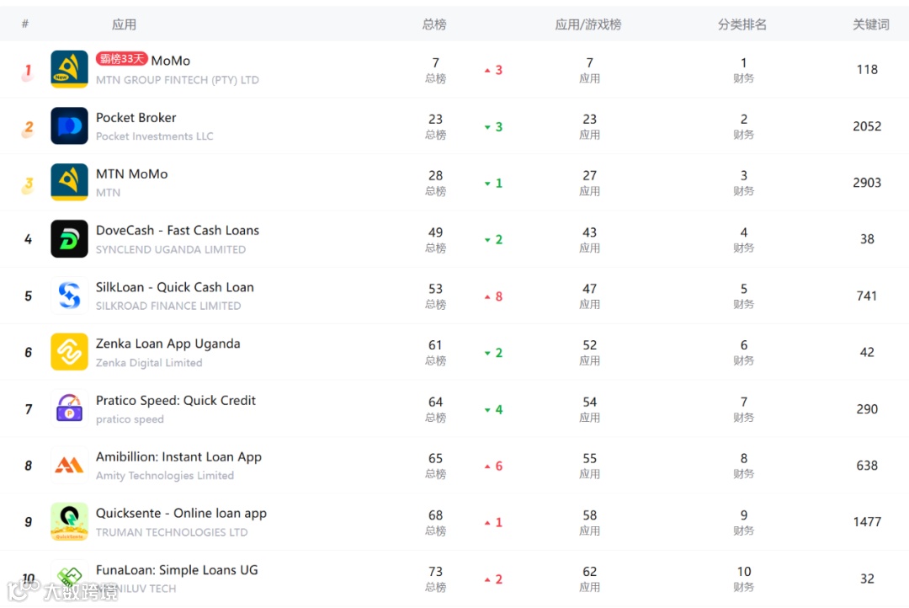Click developer MTN GROUP FINTECH (PTY) LTD

178,80
